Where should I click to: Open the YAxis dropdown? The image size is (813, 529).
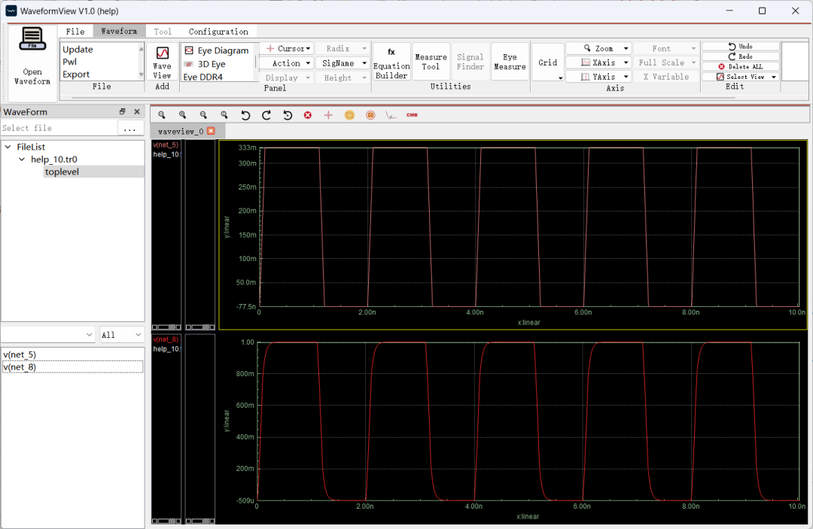tap(599, 77)
